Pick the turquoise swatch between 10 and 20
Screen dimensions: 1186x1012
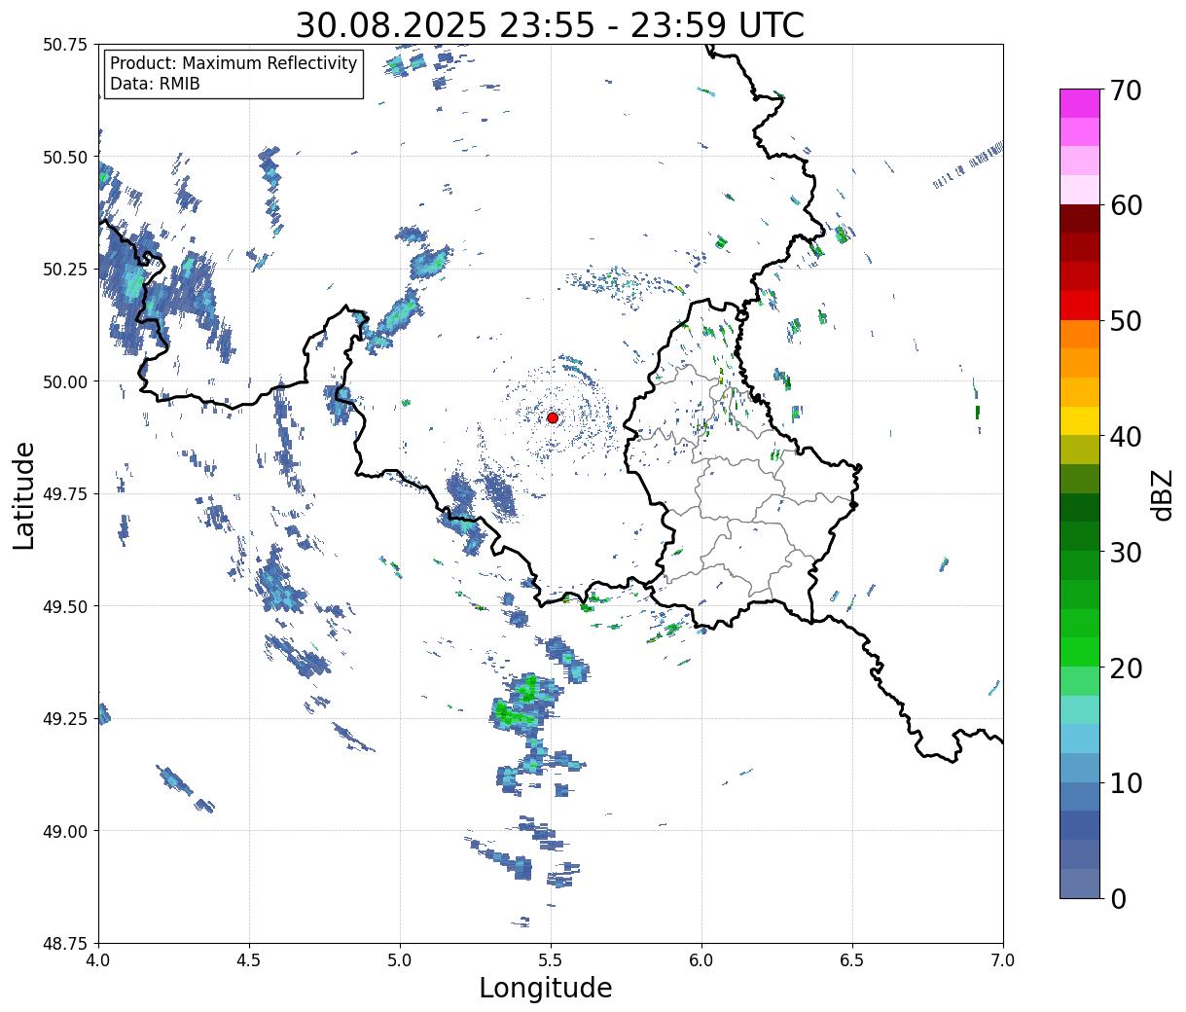[x=1080, y=710]
